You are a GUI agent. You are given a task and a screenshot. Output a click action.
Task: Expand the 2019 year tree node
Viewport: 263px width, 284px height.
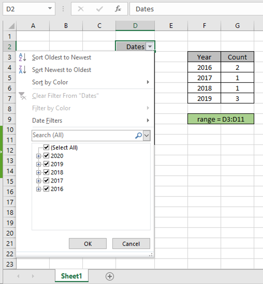coord(38,165)
